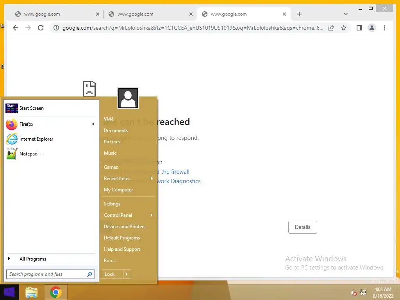
Task: Open the tab search chevron
Action: pyautogui.click(x=345, y=14)
